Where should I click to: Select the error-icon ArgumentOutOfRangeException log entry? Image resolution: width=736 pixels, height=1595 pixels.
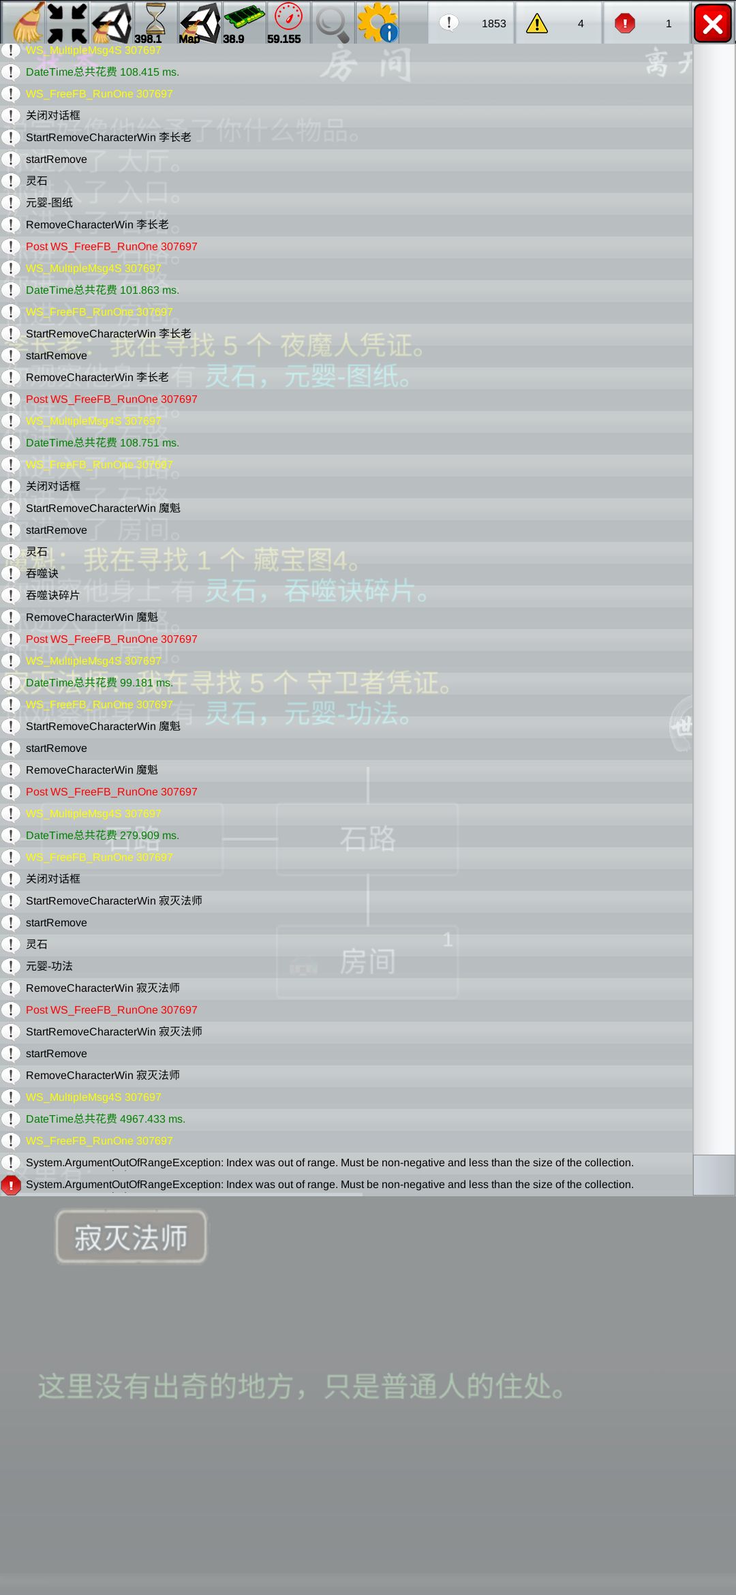pyautogui.click(x=346, y=1185)
